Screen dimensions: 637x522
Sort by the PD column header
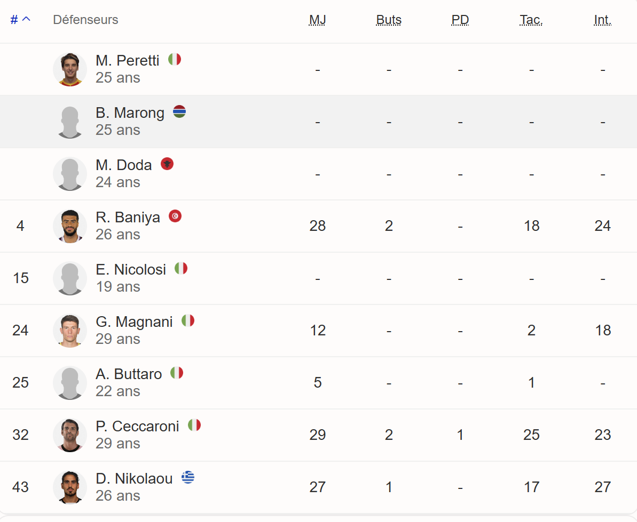pos(460,20)
